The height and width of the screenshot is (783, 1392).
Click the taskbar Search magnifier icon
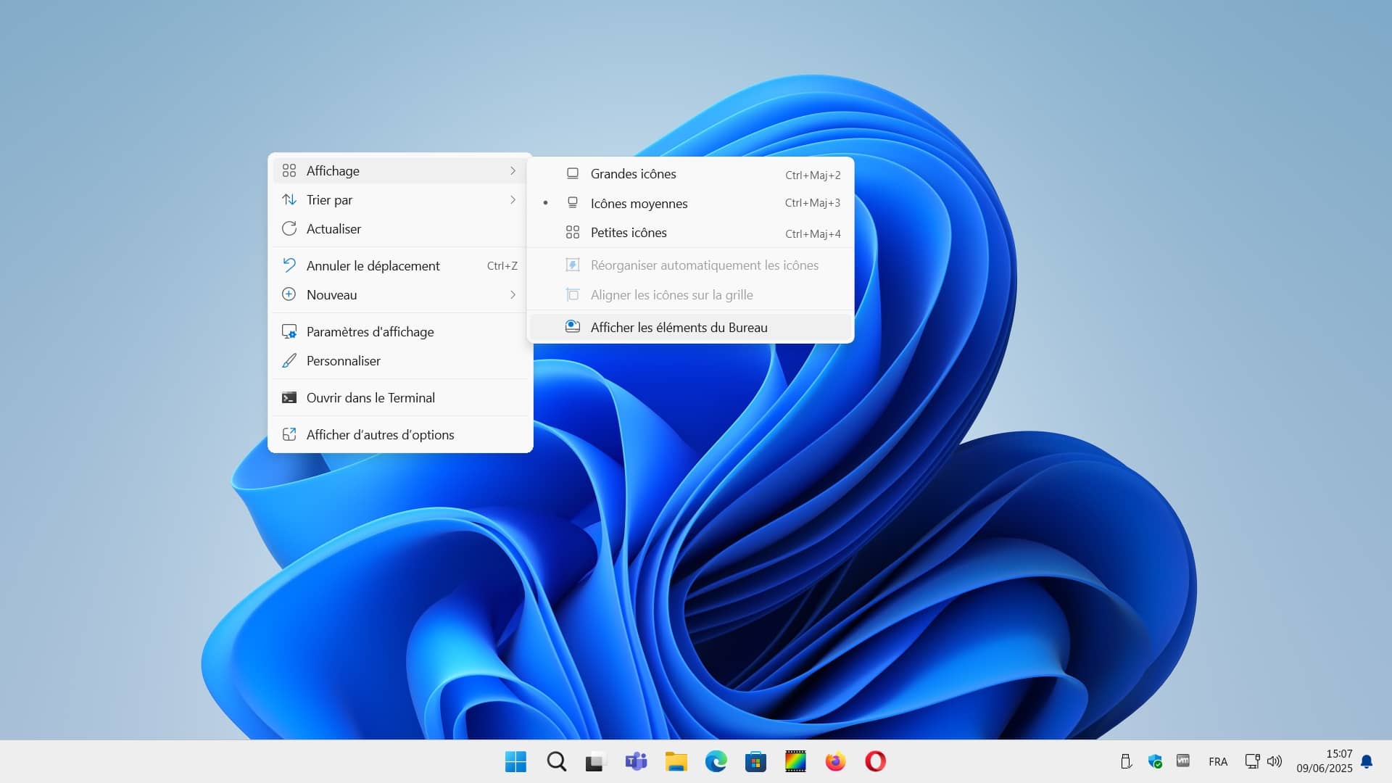556,761
